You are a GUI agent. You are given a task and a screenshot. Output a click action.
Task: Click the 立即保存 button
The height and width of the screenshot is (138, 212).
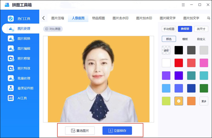117,131
